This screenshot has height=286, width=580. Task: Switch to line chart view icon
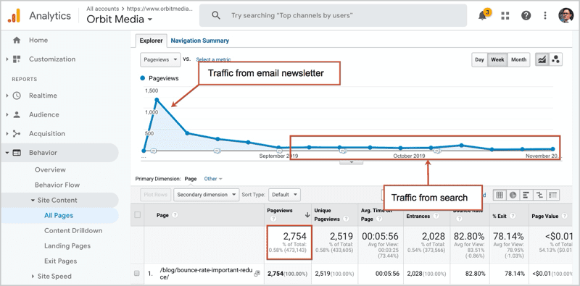point(542,59)
